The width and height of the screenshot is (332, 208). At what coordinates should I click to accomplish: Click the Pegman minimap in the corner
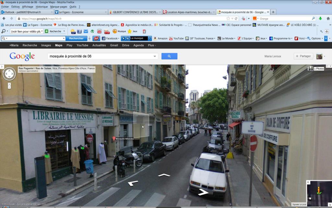tap(319, 193)
